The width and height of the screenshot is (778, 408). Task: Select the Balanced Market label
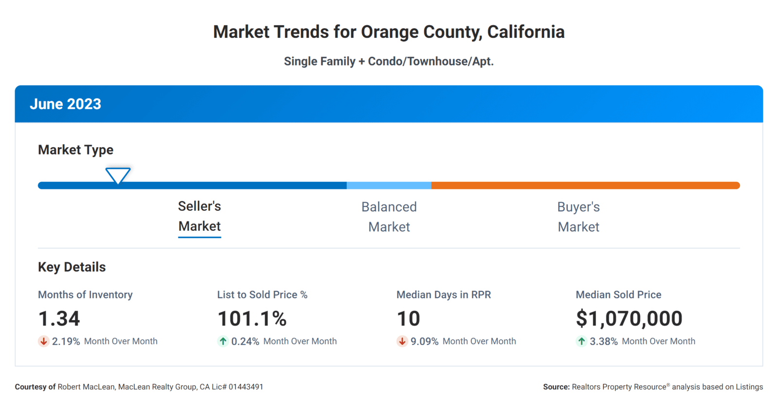(389, 217)
